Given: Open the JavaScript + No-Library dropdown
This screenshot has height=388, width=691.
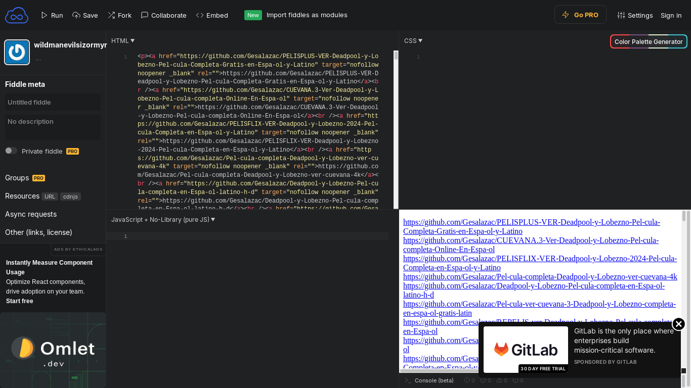Looking at the screenshot, I should (x=163, y=219).
